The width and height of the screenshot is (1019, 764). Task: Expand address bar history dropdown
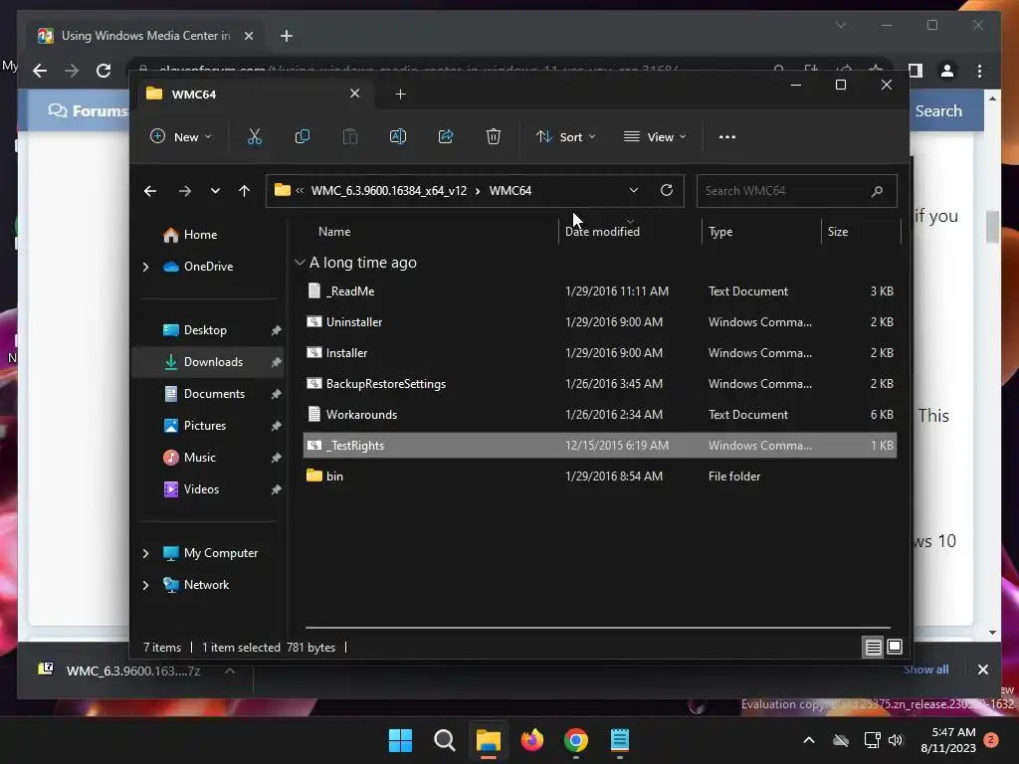point(634,190)
